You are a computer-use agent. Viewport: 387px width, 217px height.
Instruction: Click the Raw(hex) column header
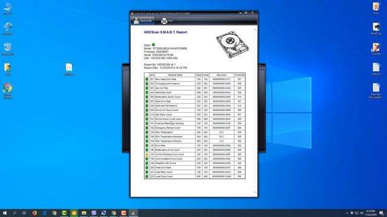[x=222, y=75]
